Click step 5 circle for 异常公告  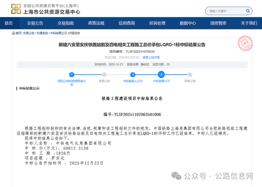click(x=190, y=75)
